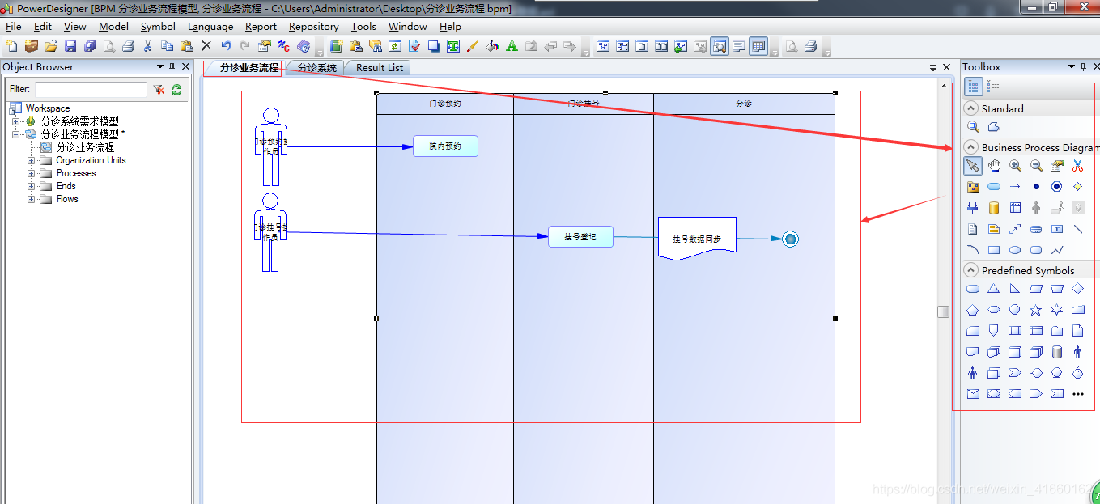Select the Ellipse drawing tool
This screenshot has height=504, width=1100.
[x=1015, y=250]
